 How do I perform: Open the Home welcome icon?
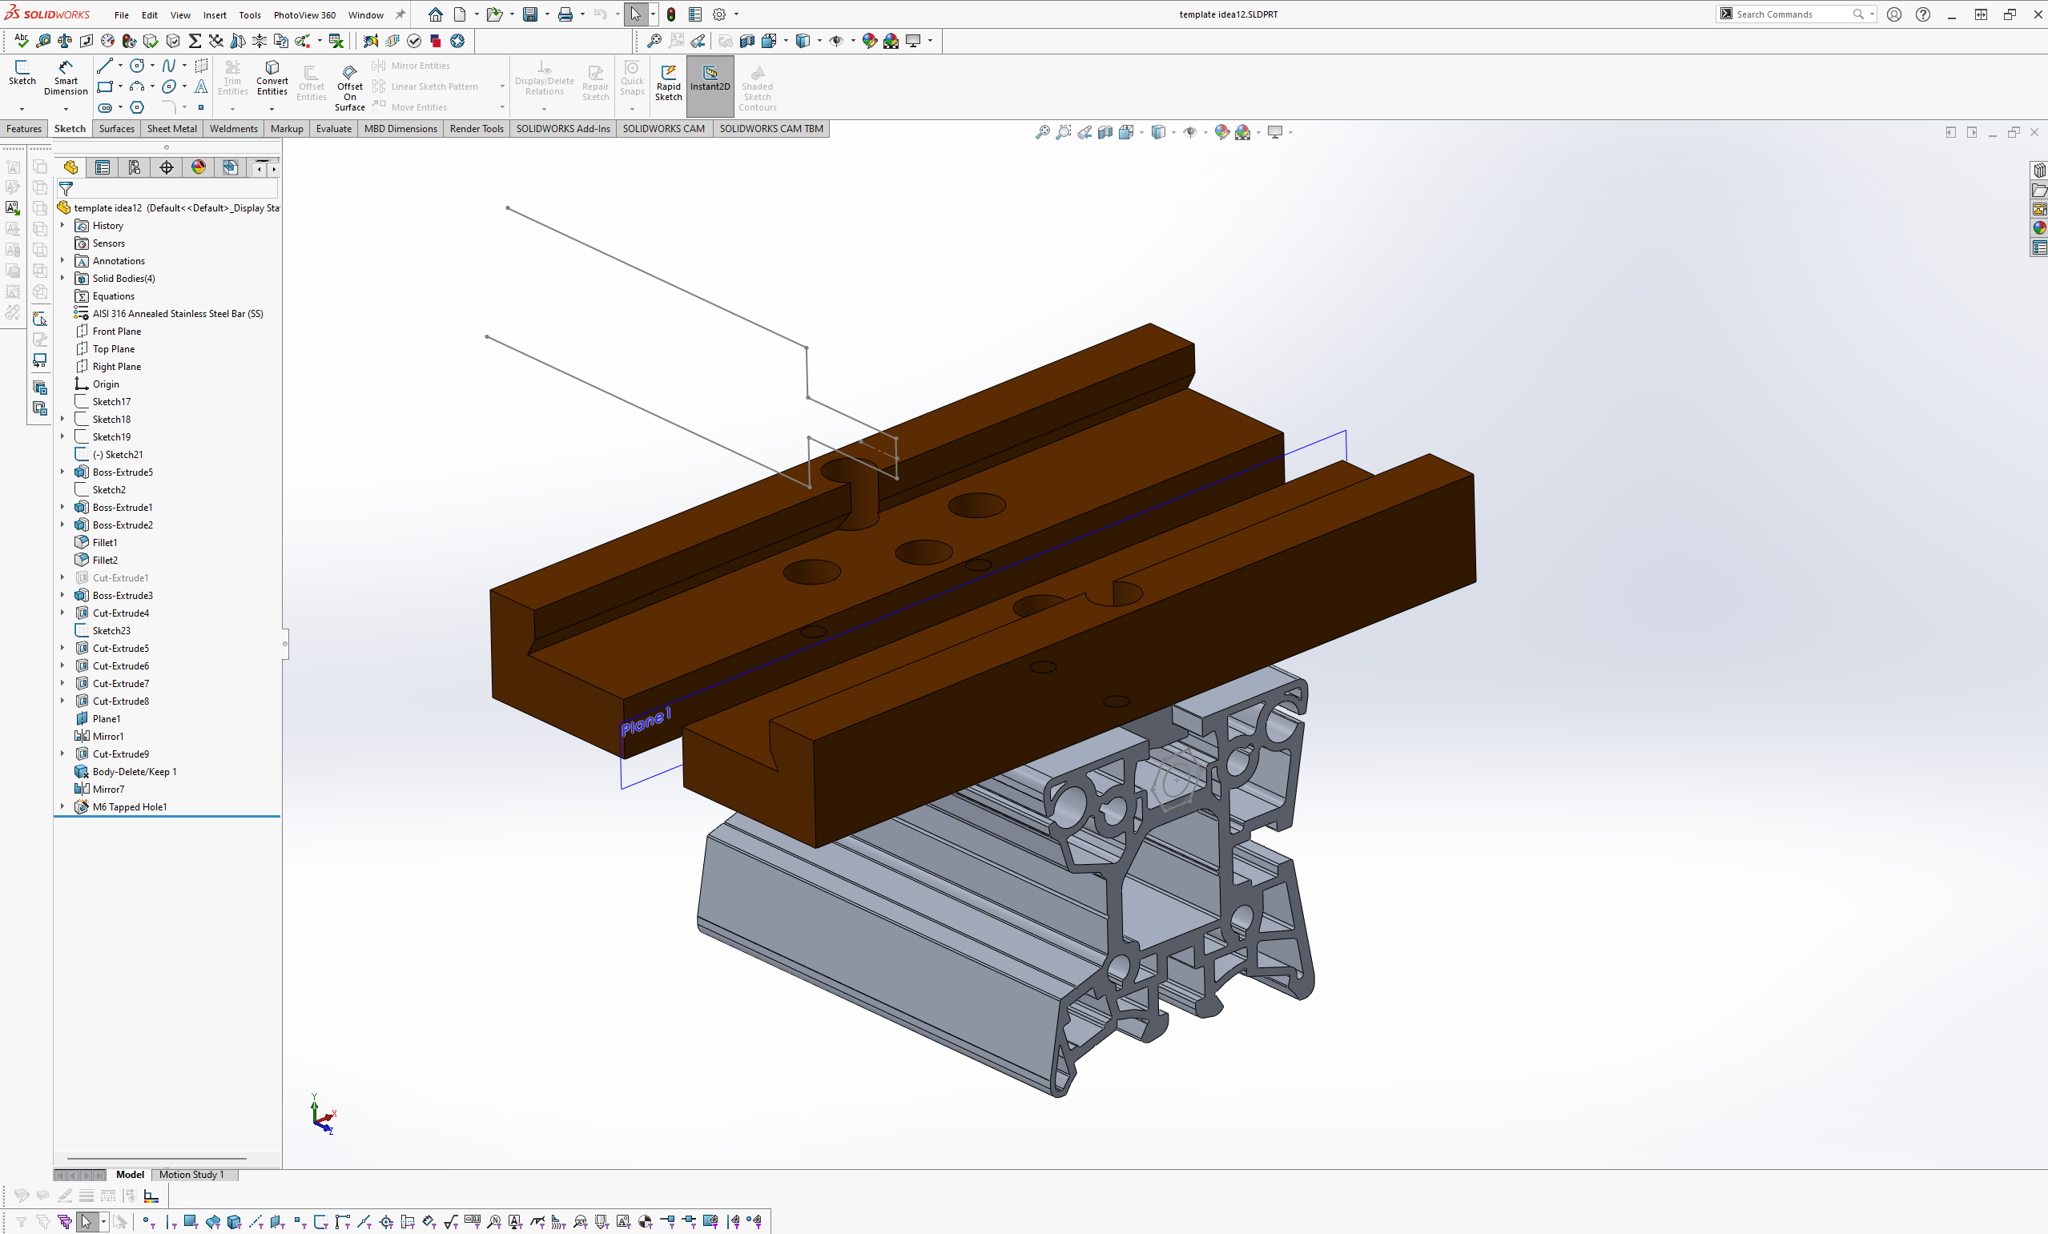click(435, 14)
